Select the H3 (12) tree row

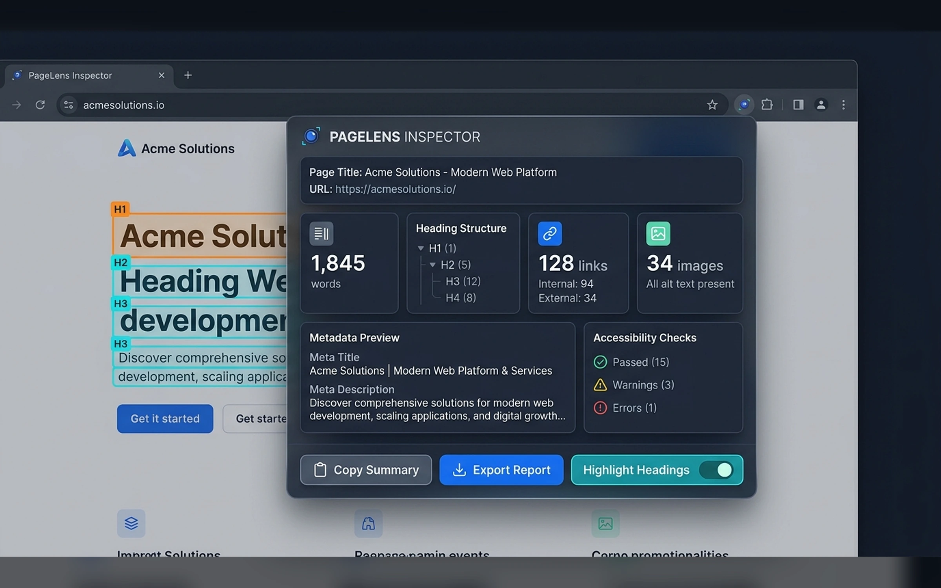pos(463,281)
